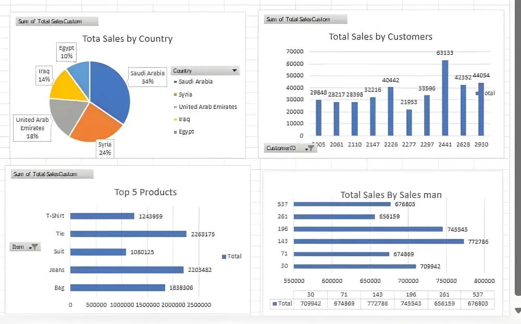Select the Total Sales By Sales man title
This screenshot has height=324, width=521.
(391, 195)
